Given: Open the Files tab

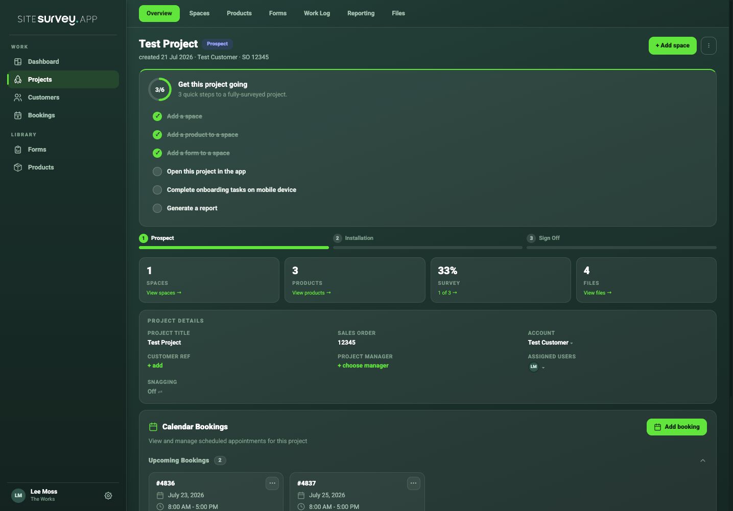Looking at the screenshot, I should click(x=398, y=13).
